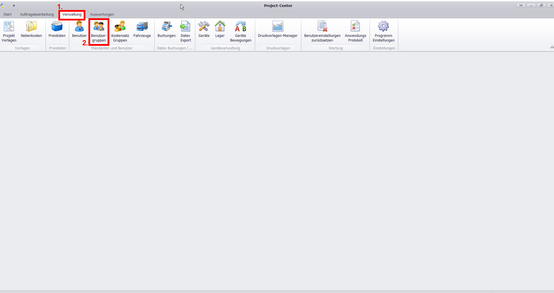Switch to the Auftragsbearbeitung tab
This screenshot has width=554, height=293.
click(37, 14)
